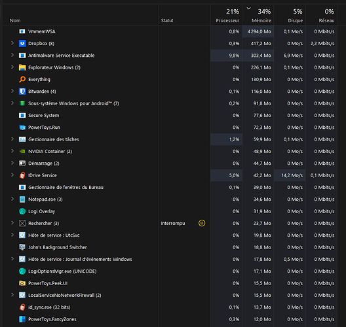Viewport: 346px width, 327px height.
Task: Click the PowerToys.Run icon
Action: (22, 128)
